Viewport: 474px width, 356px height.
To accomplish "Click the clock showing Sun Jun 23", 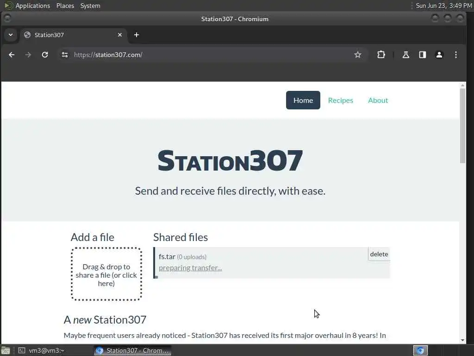I will click(444, 6).
